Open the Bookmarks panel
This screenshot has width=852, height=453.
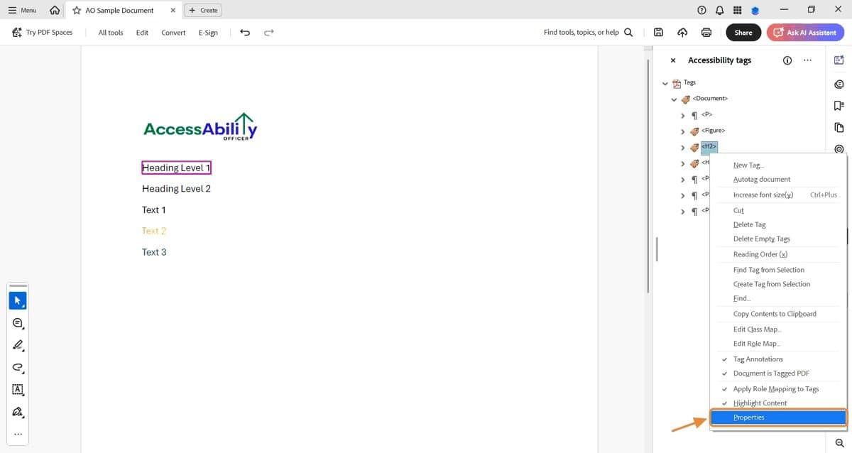(x=839, y=105)
